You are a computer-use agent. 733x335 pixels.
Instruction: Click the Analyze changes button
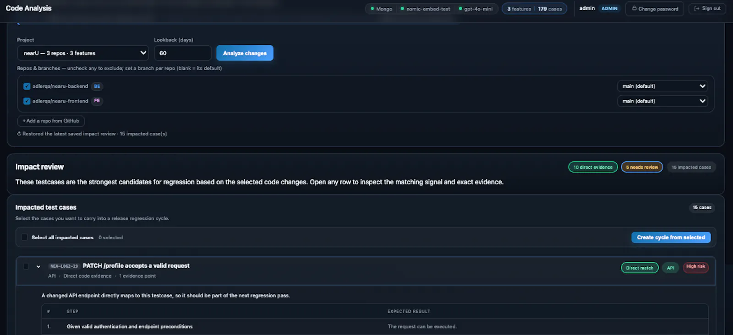245,53
